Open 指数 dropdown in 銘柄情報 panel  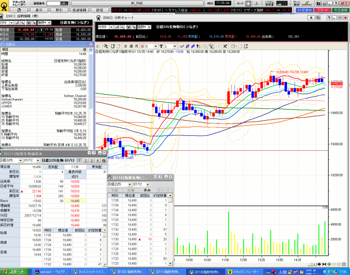pos(49,23)
